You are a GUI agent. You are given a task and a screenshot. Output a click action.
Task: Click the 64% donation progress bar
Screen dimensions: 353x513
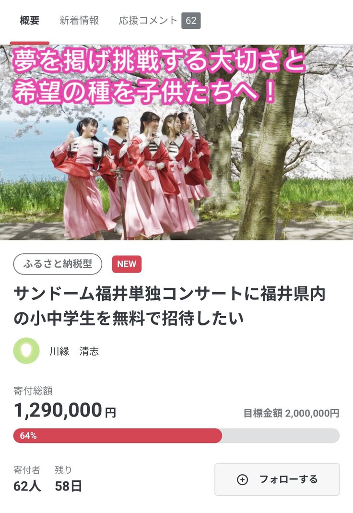tap(176, 436)
